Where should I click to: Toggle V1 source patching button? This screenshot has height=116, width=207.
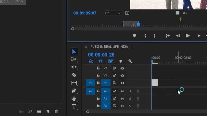[x=91, y=83]
